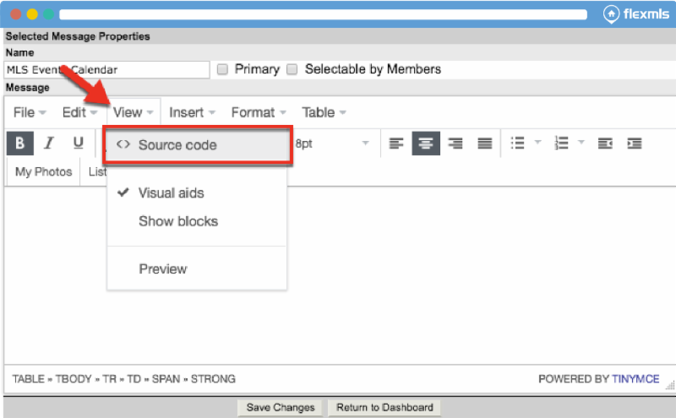Click the Save Changes button
Viewport: 676px width, 418px height.
click(281, 407)
